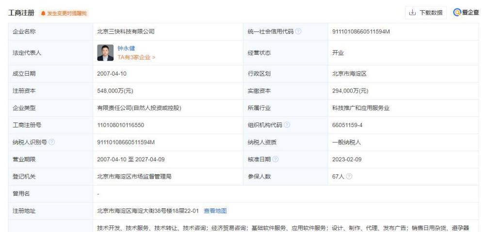The width and height of the screenshot is (485, 232).
Task: Select company name 北京三快科技有限公司
Action: [x=126, y=31]
